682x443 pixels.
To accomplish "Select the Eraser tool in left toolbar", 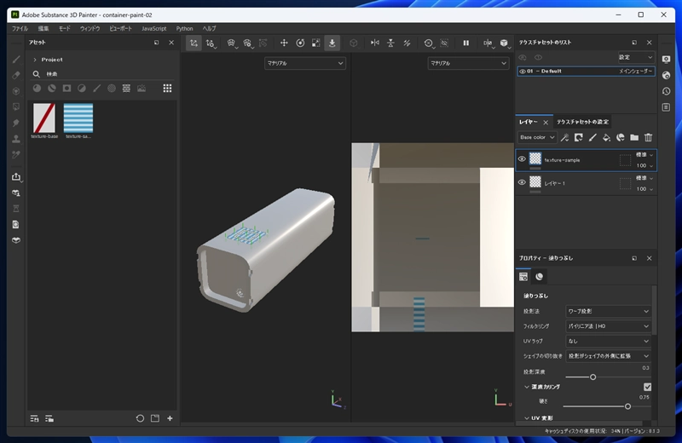I will 16,75.
